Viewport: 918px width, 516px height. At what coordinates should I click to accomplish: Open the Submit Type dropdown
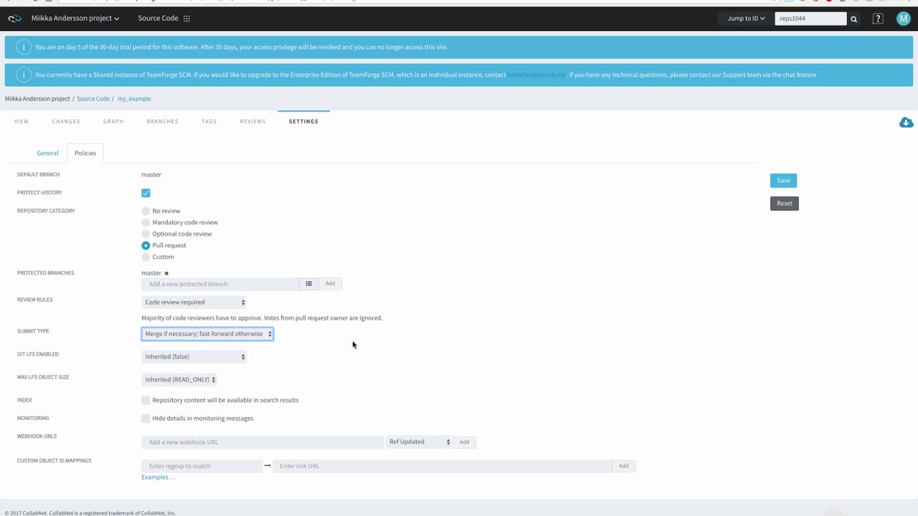(x=207, y=334)
